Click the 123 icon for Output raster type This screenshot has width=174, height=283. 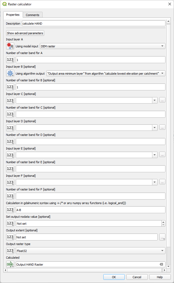tap(10, 251)
